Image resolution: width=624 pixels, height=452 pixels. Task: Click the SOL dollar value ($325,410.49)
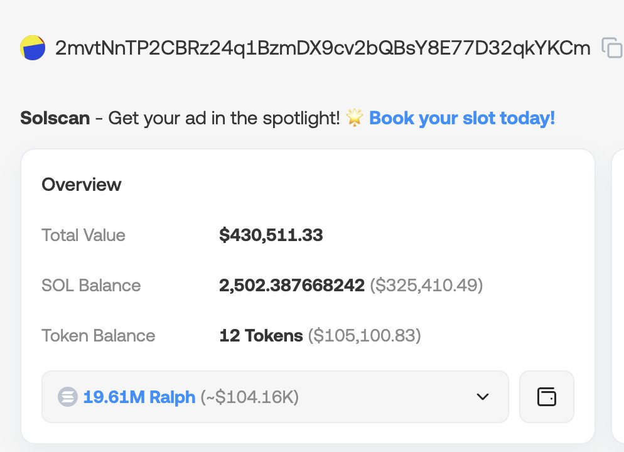[426, 286]
